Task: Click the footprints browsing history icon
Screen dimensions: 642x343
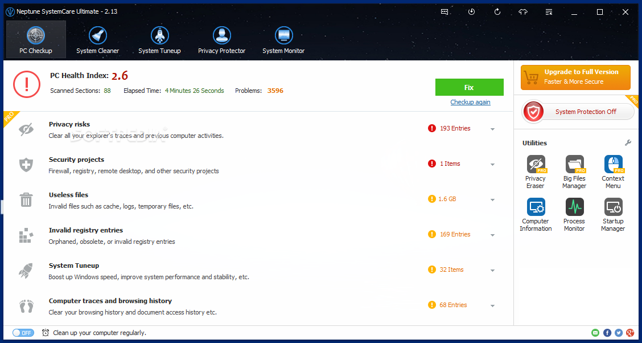Action: point(26,306)
